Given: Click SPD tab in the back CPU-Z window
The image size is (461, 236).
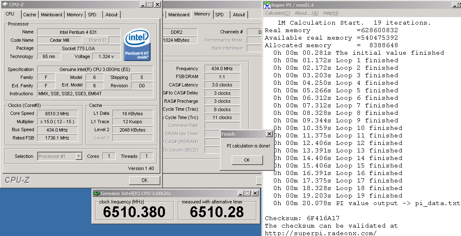Looking at the screenshot, I should coord(219,15).
